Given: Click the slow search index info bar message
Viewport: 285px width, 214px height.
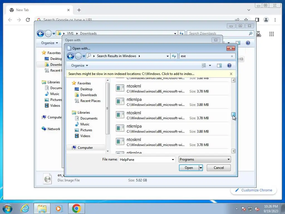Looking at the screenshot, I should tap(131, 74).
